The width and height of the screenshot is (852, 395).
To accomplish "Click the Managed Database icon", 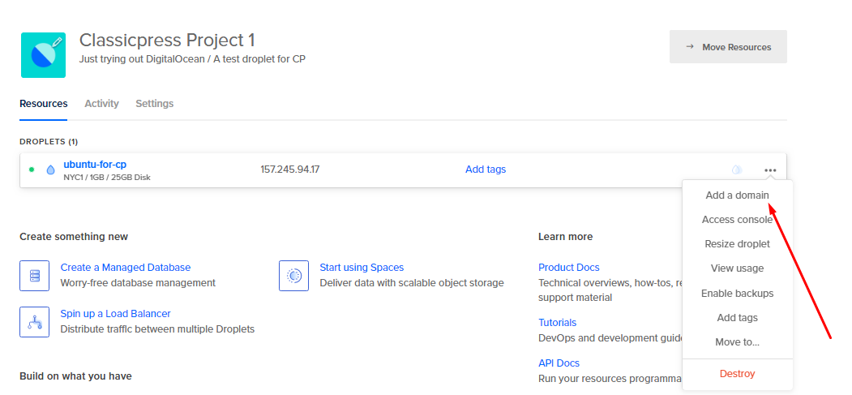I will [x=35, y=276].
